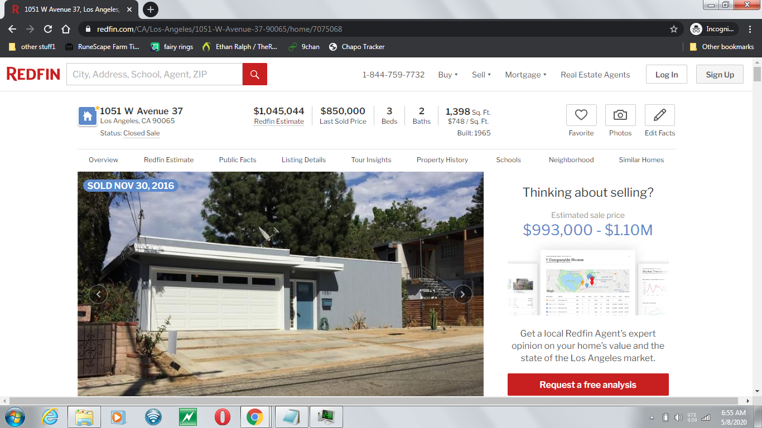Open 'other stuff1' bookmark folder
The height and width of the screenshot is (428, 762).
click(x=32, y=47)
